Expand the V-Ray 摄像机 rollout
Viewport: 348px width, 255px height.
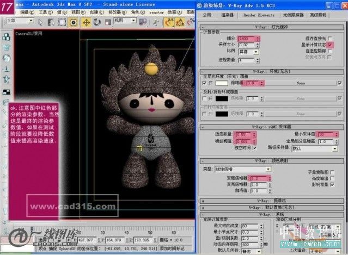(x=272, y=201)
